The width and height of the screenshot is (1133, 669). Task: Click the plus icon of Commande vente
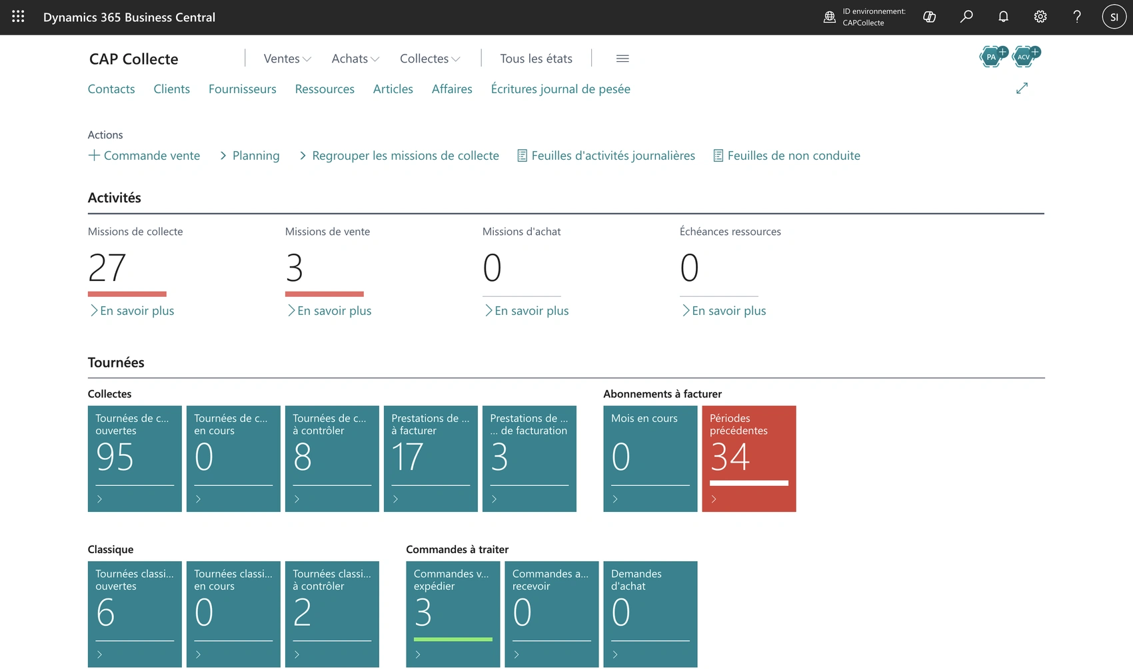94,155
